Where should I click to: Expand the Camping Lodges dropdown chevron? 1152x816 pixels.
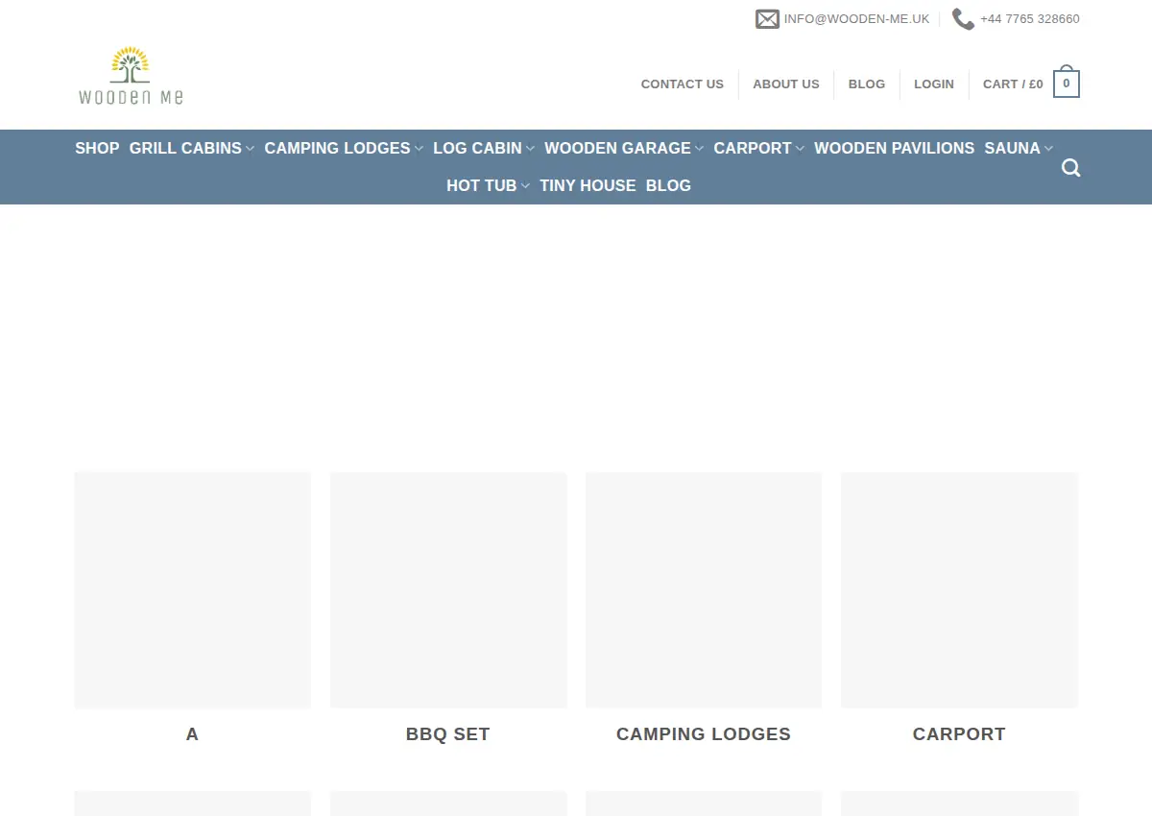419,149
